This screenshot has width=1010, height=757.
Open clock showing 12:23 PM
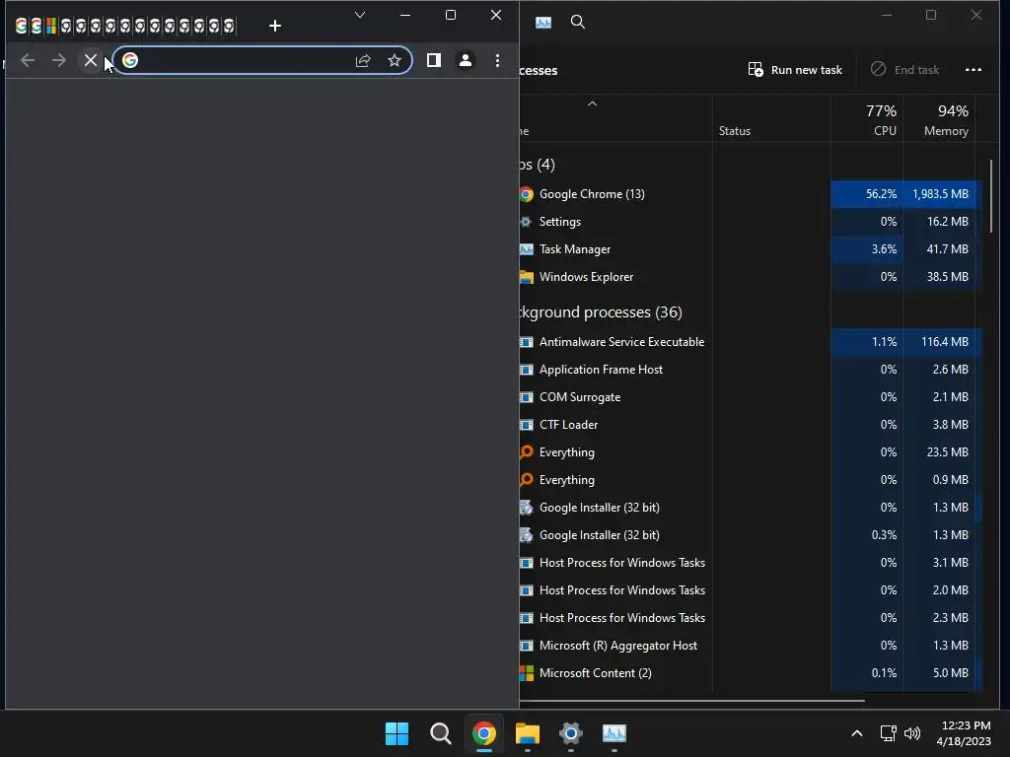point(964,733)
